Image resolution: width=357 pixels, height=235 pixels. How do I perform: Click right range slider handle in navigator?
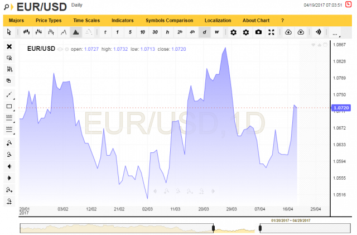tap(260, 228)
